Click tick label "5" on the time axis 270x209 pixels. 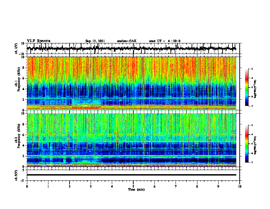[x=133, y=186]
